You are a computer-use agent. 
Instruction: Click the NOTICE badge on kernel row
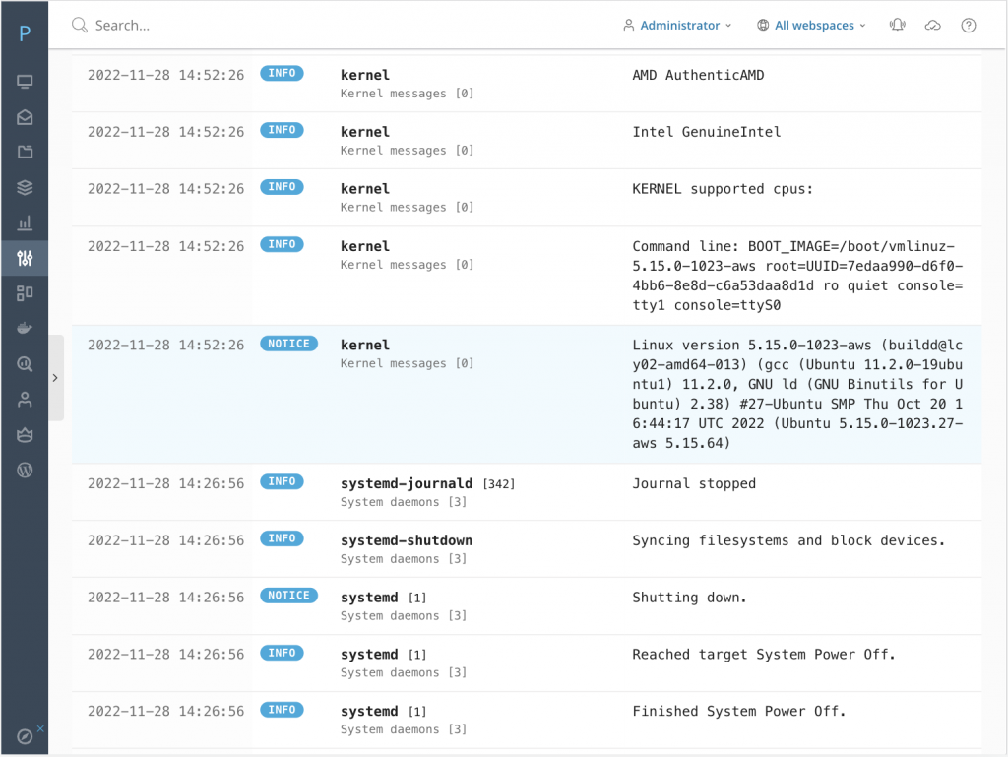288,344
